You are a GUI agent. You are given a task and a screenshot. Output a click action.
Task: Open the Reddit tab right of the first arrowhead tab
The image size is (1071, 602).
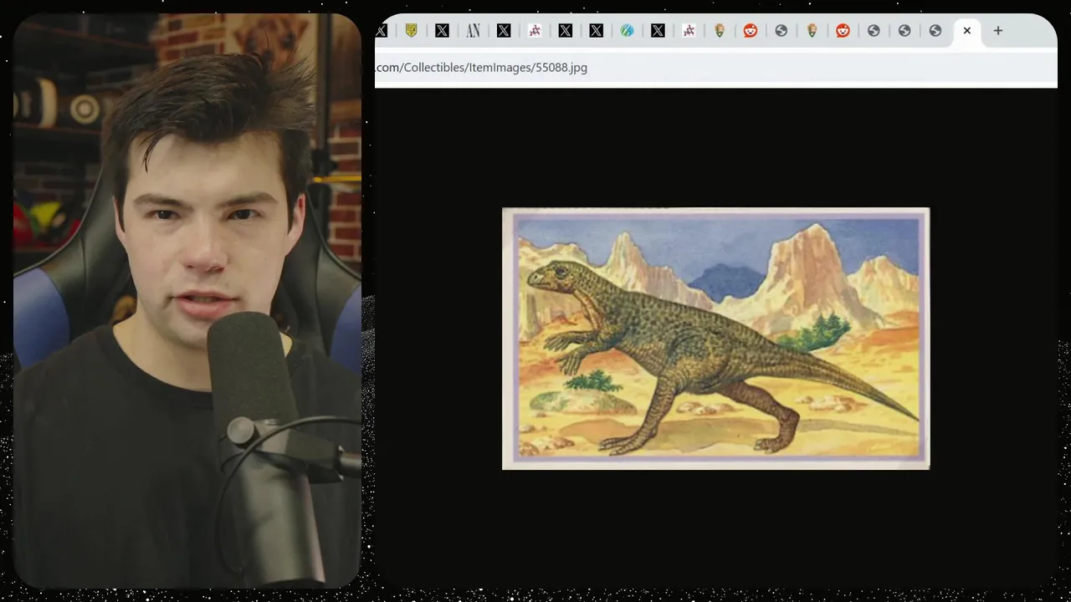751,31
